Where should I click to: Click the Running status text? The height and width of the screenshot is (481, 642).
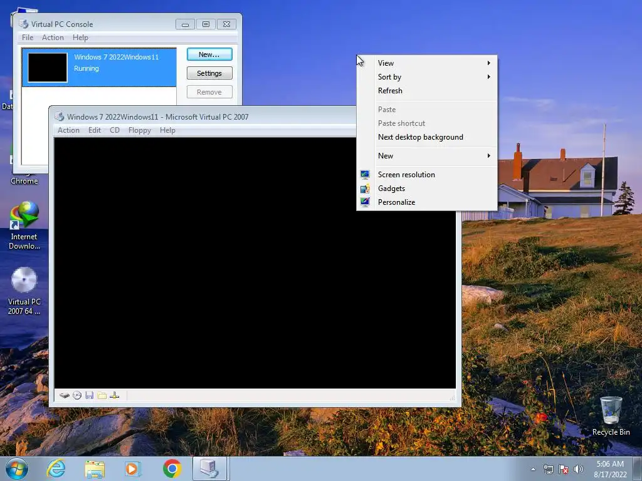(x=87, y=68)
